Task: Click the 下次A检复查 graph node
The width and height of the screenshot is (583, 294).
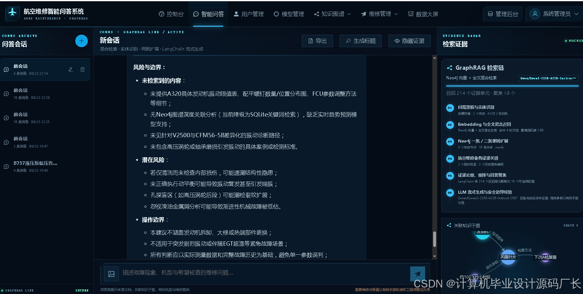Action: click(545, 257)
